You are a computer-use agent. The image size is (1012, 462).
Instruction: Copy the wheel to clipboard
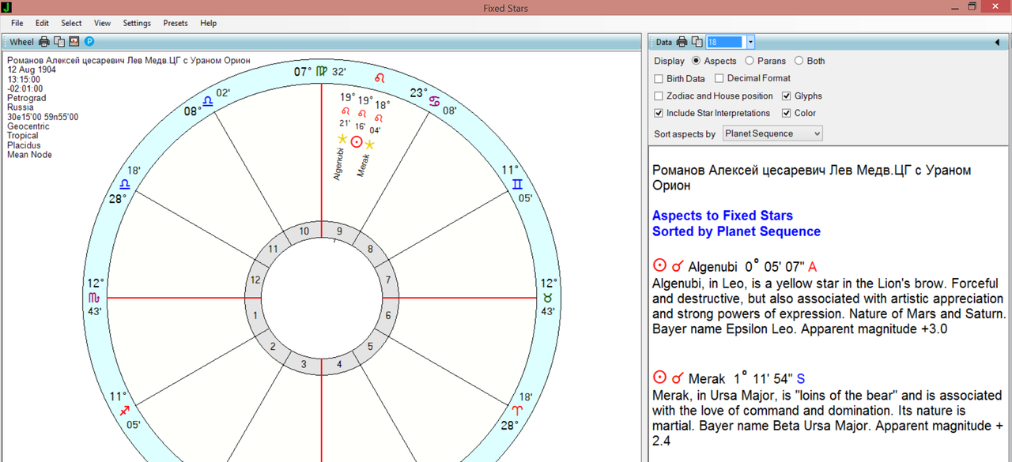pyautogui.click(x=59, y=42)
